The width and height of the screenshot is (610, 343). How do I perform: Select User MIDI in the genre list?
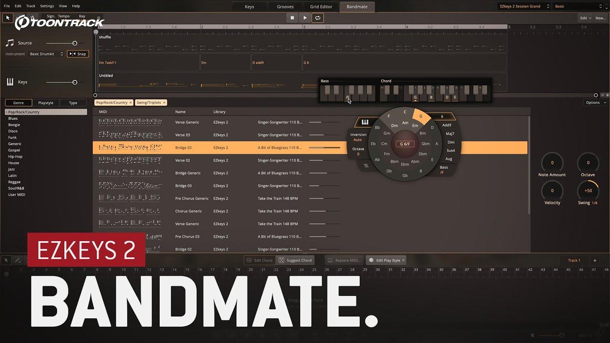(x=16, y=194)
